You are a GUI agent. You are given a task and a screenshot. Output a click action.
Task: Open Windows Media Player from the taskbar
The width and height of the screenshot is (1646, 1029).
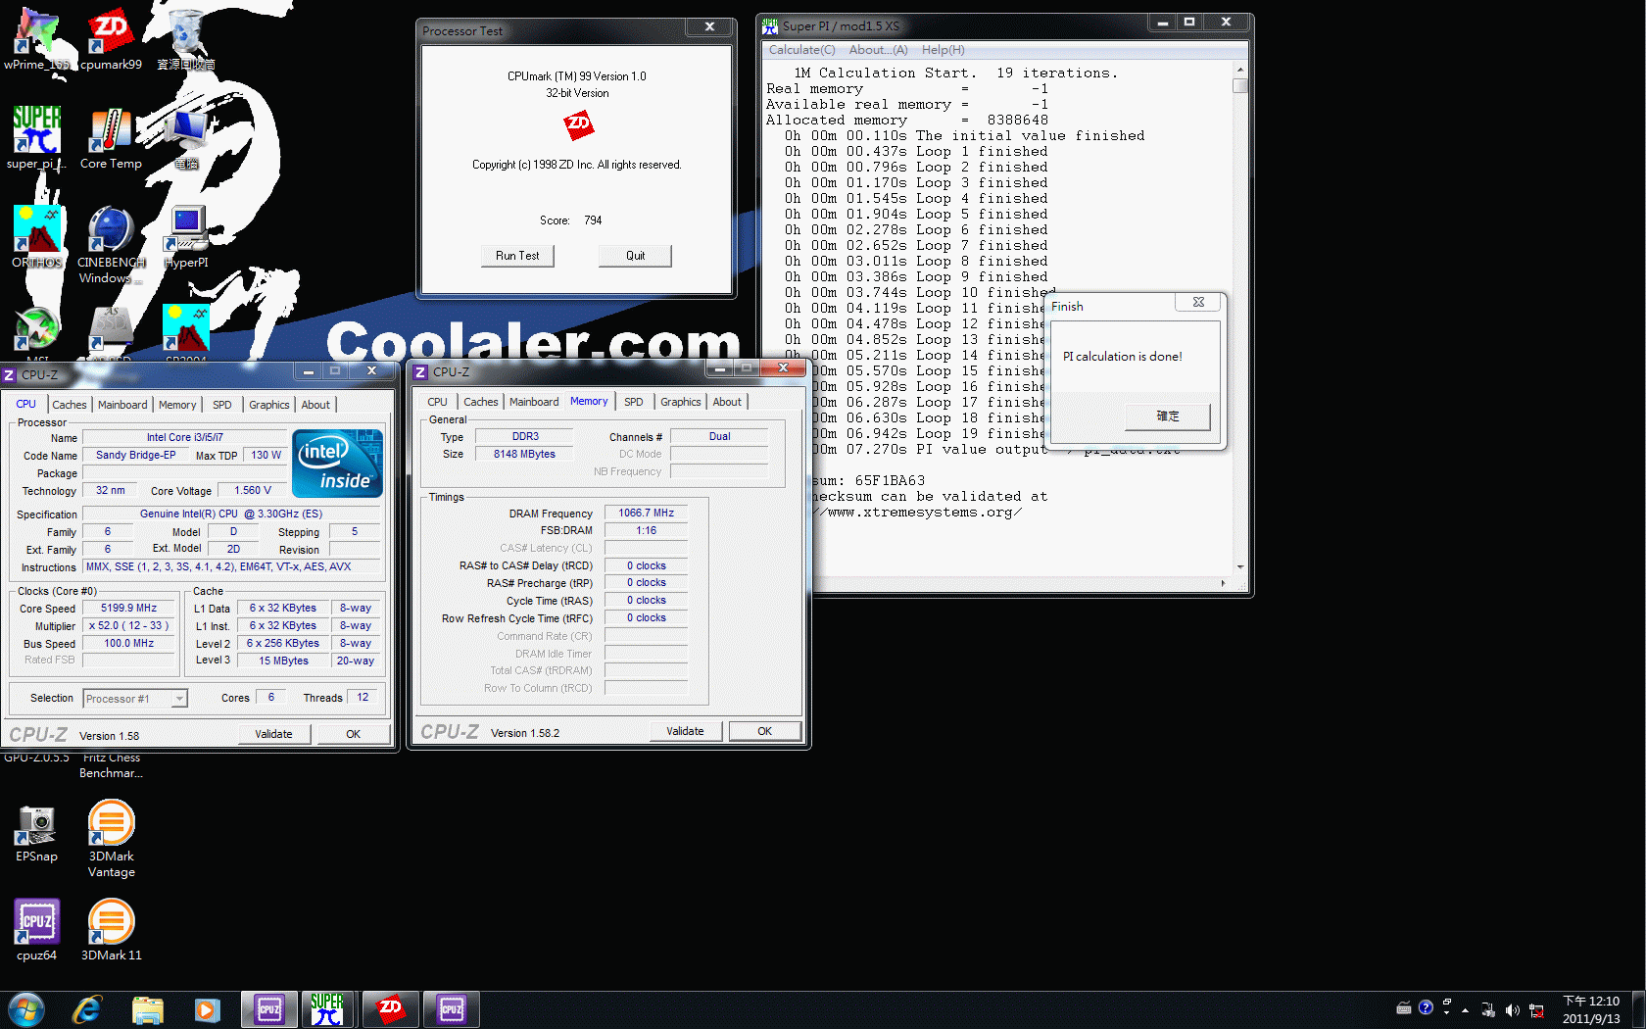pyautogui.click(x=207, y=1009)
